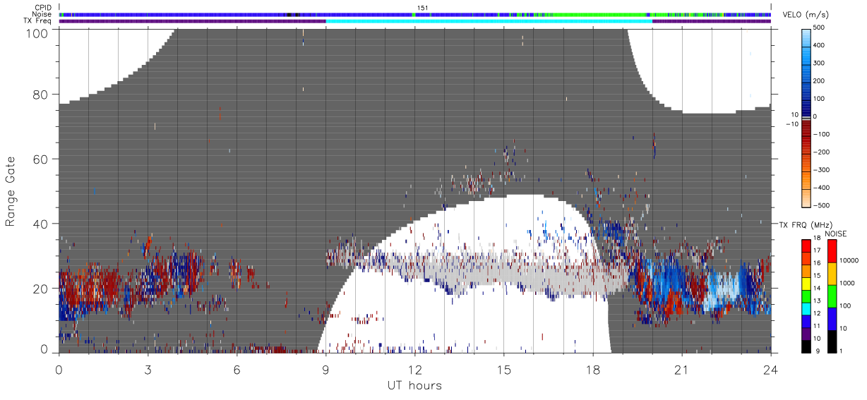The height and width of the screenshot is (400, 867).
Task: Click UT hour 3 tick label
Action: [x=148, y=369]
